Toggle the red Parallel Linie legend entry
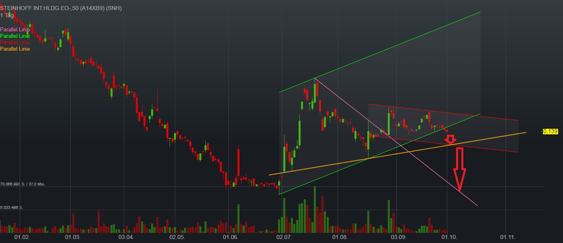This screenshot has height=243, width=563. click(x=15, y=42)
